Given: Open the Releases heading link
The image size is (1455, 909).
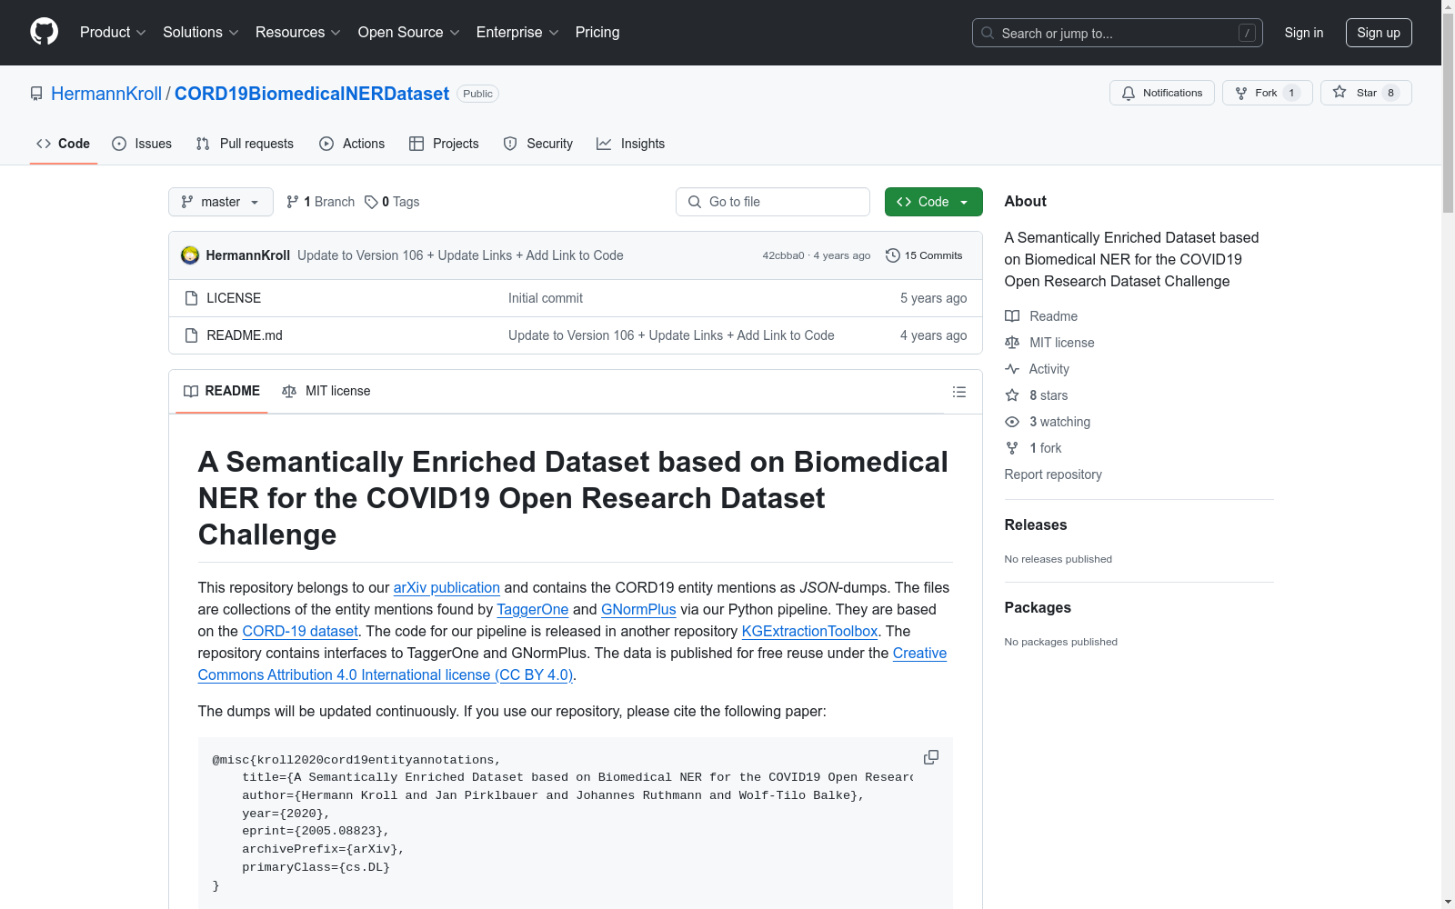Looking at the screenshot, I should 1036,524.
